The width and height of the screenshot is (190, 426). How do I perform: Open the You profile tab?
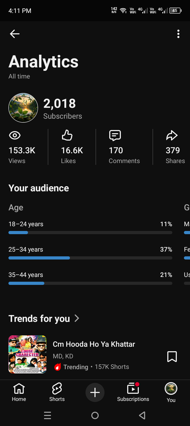(x=171, y=393)
